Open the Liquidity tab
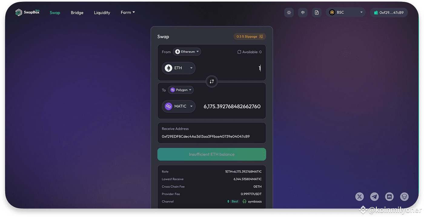Image resolution: width=424 pixels, height=217 pixels. coord(102,13)
